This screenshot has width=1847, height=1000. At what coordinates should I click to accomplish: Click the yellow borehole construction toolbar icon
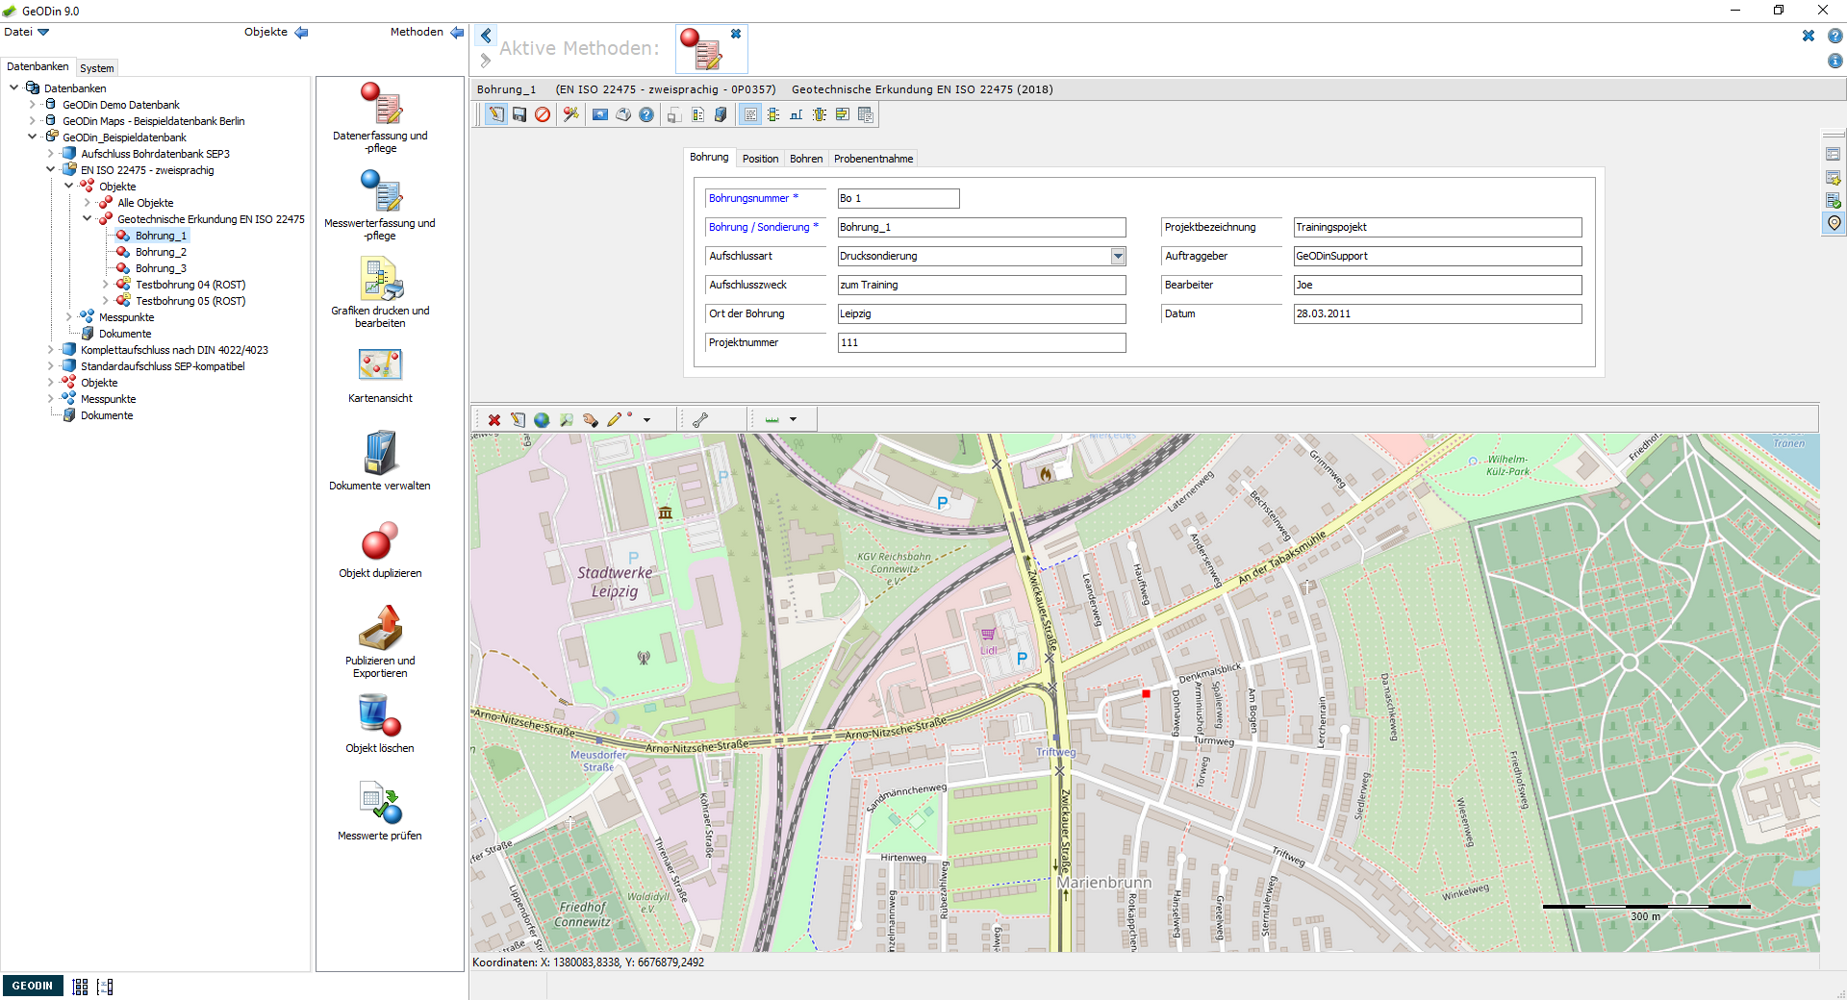tap(820, 114)
